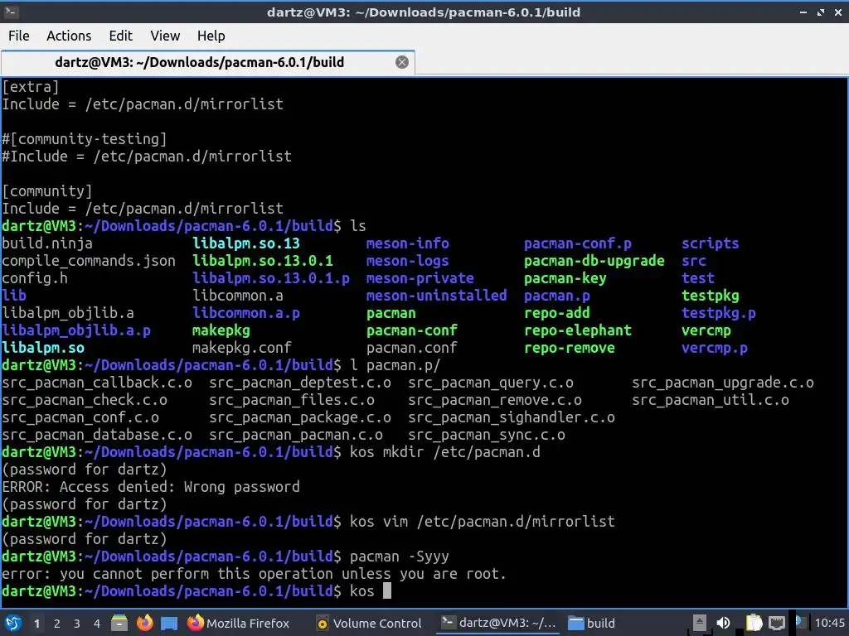
Task: Click the '#[community-testing]' line
Action: (x=85, y=139)
